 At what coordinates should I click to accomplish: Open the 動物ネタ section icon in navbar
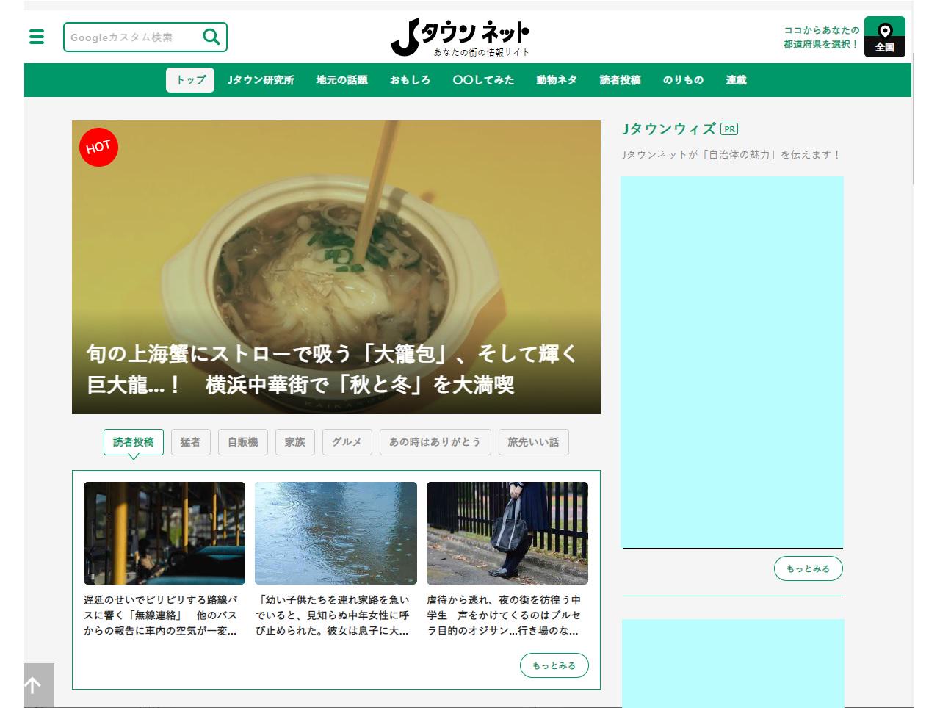[x=557, y=80]
